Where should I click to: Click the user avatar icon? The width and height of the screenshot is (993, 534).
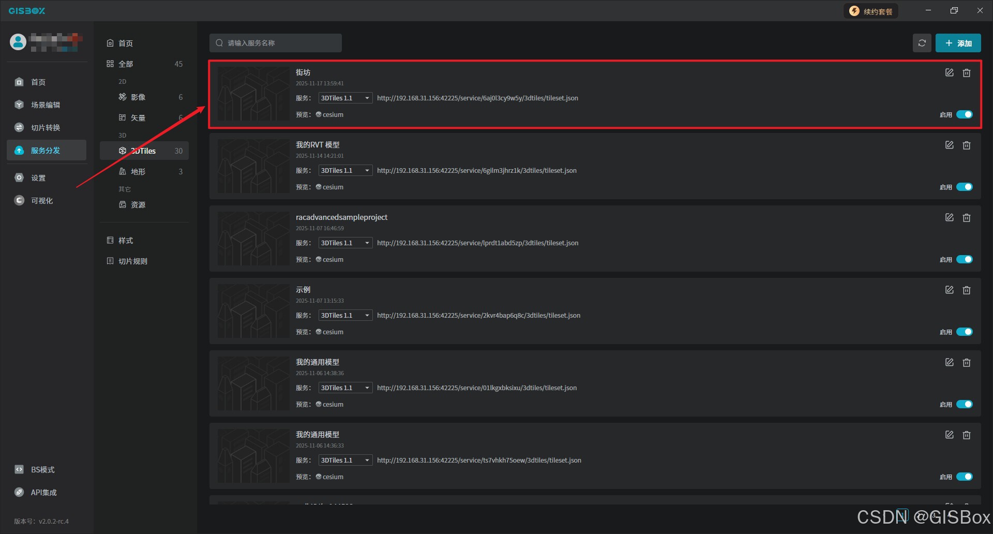click(18, 42)
